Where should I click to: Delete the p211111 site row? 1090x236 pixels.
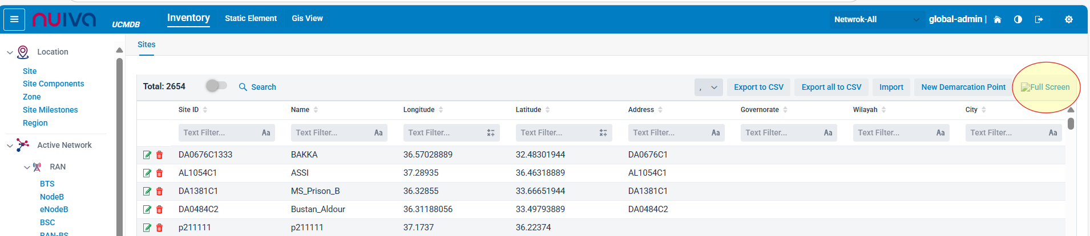tap(160, 227)
